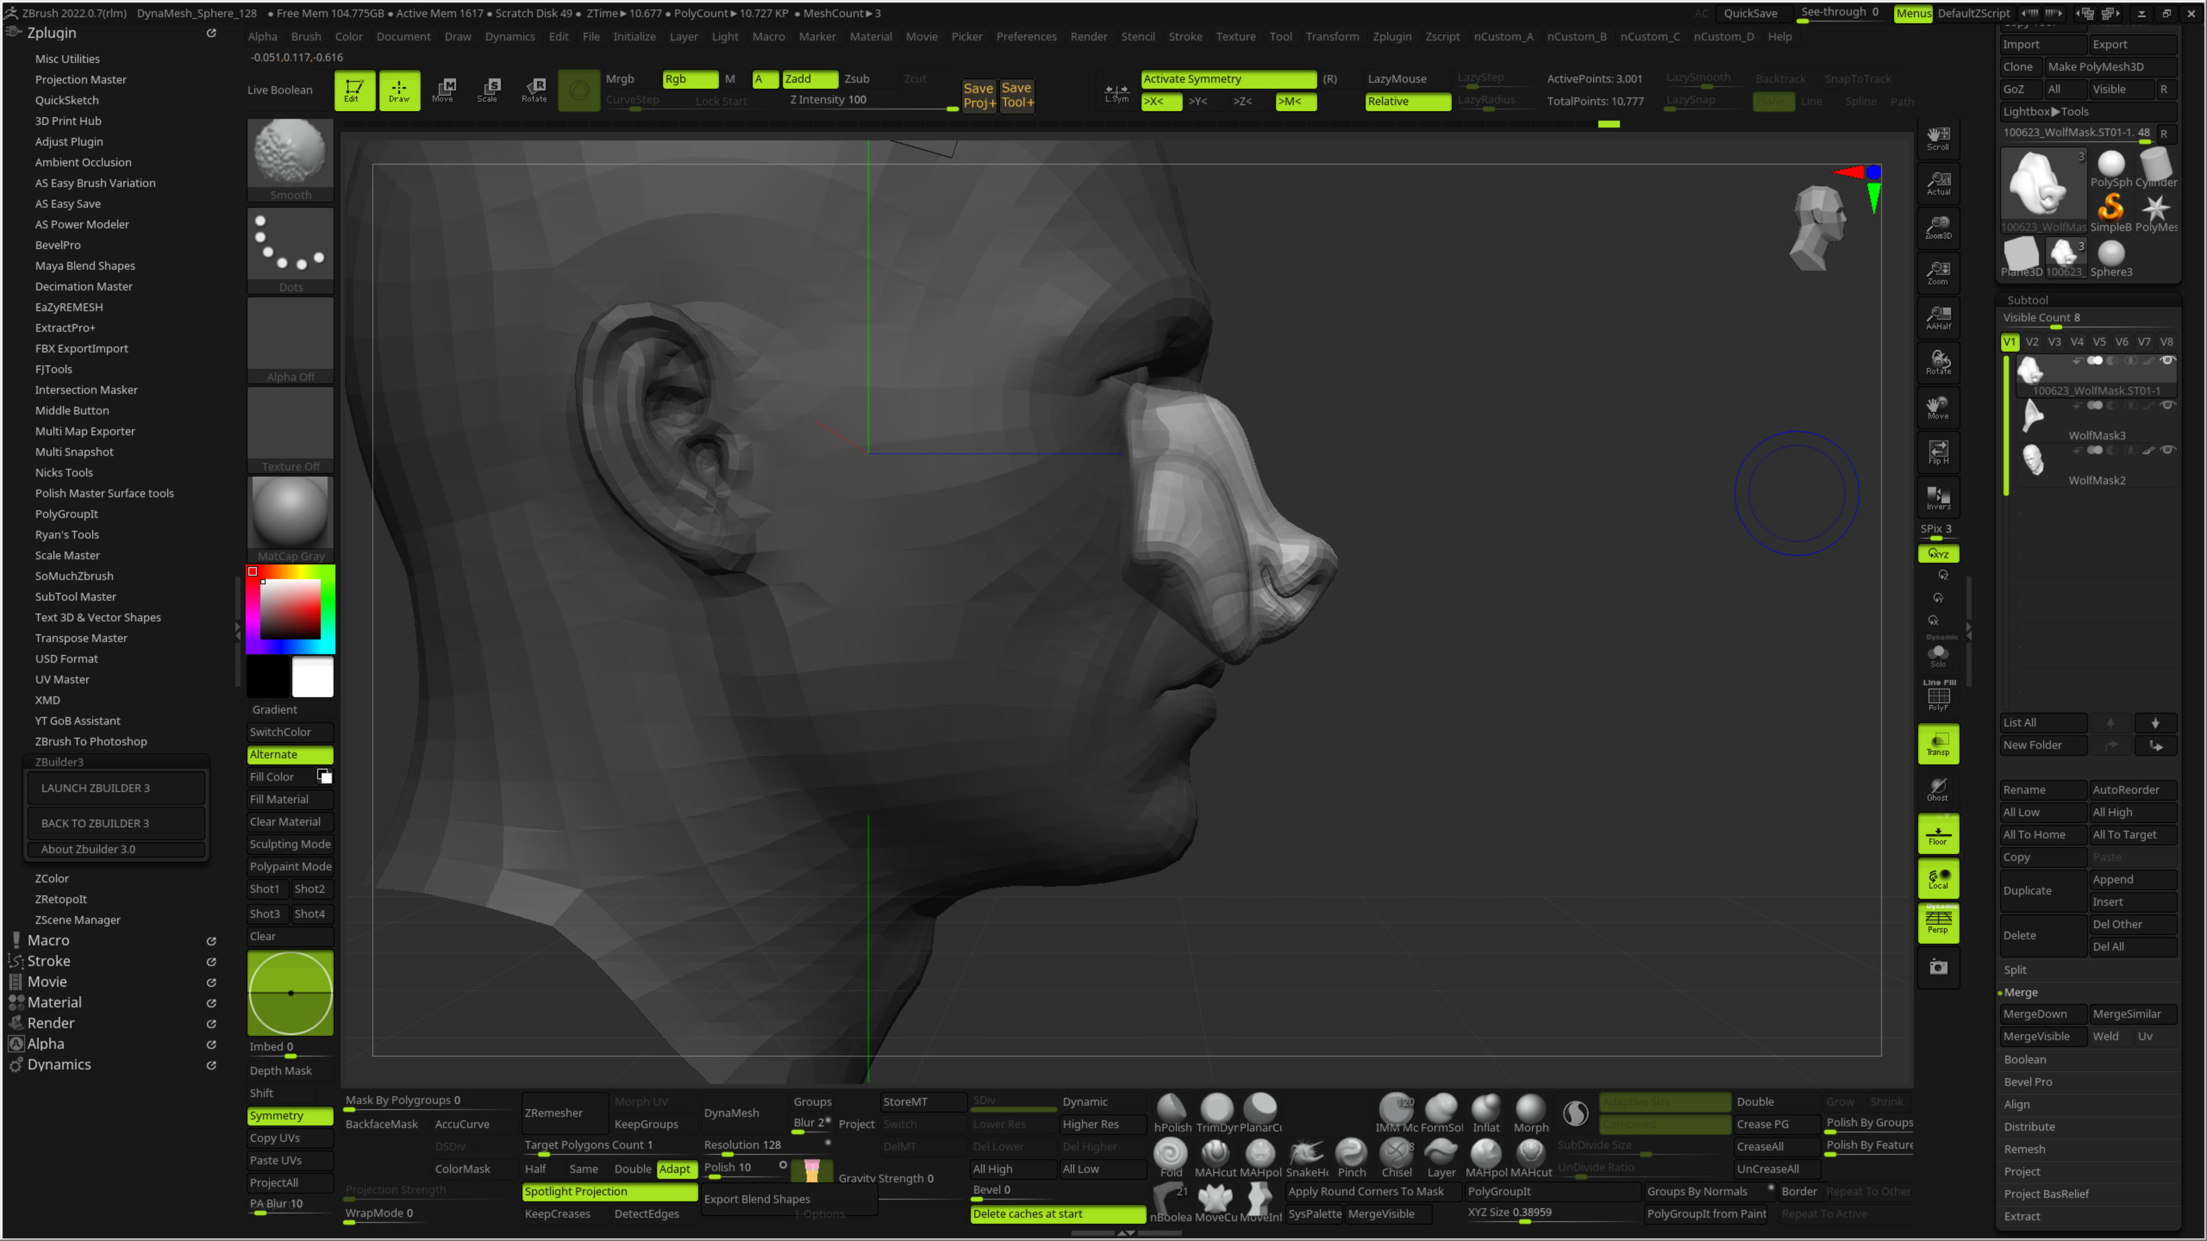Open the Preferences menu
This screenshot has height=1241, width=2207.
tap(1025, 37)
